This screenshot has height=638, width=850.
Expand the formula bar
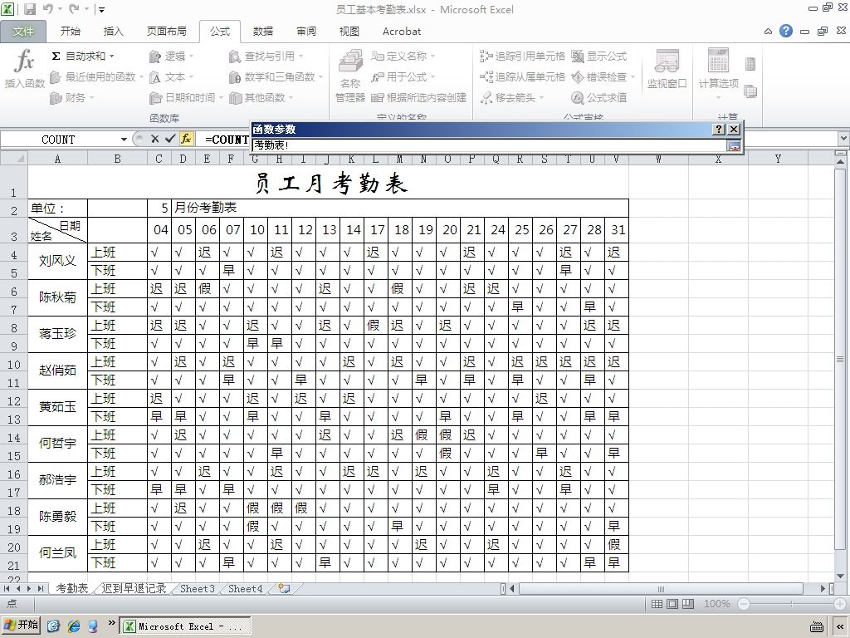(843, 139)
